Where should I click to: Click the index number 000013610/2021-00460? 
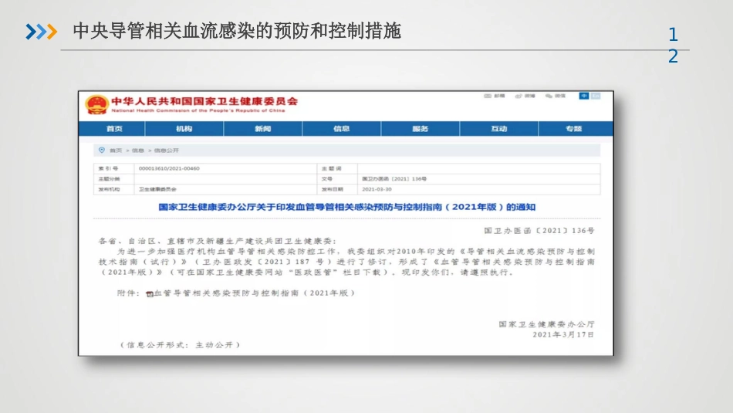169,168
